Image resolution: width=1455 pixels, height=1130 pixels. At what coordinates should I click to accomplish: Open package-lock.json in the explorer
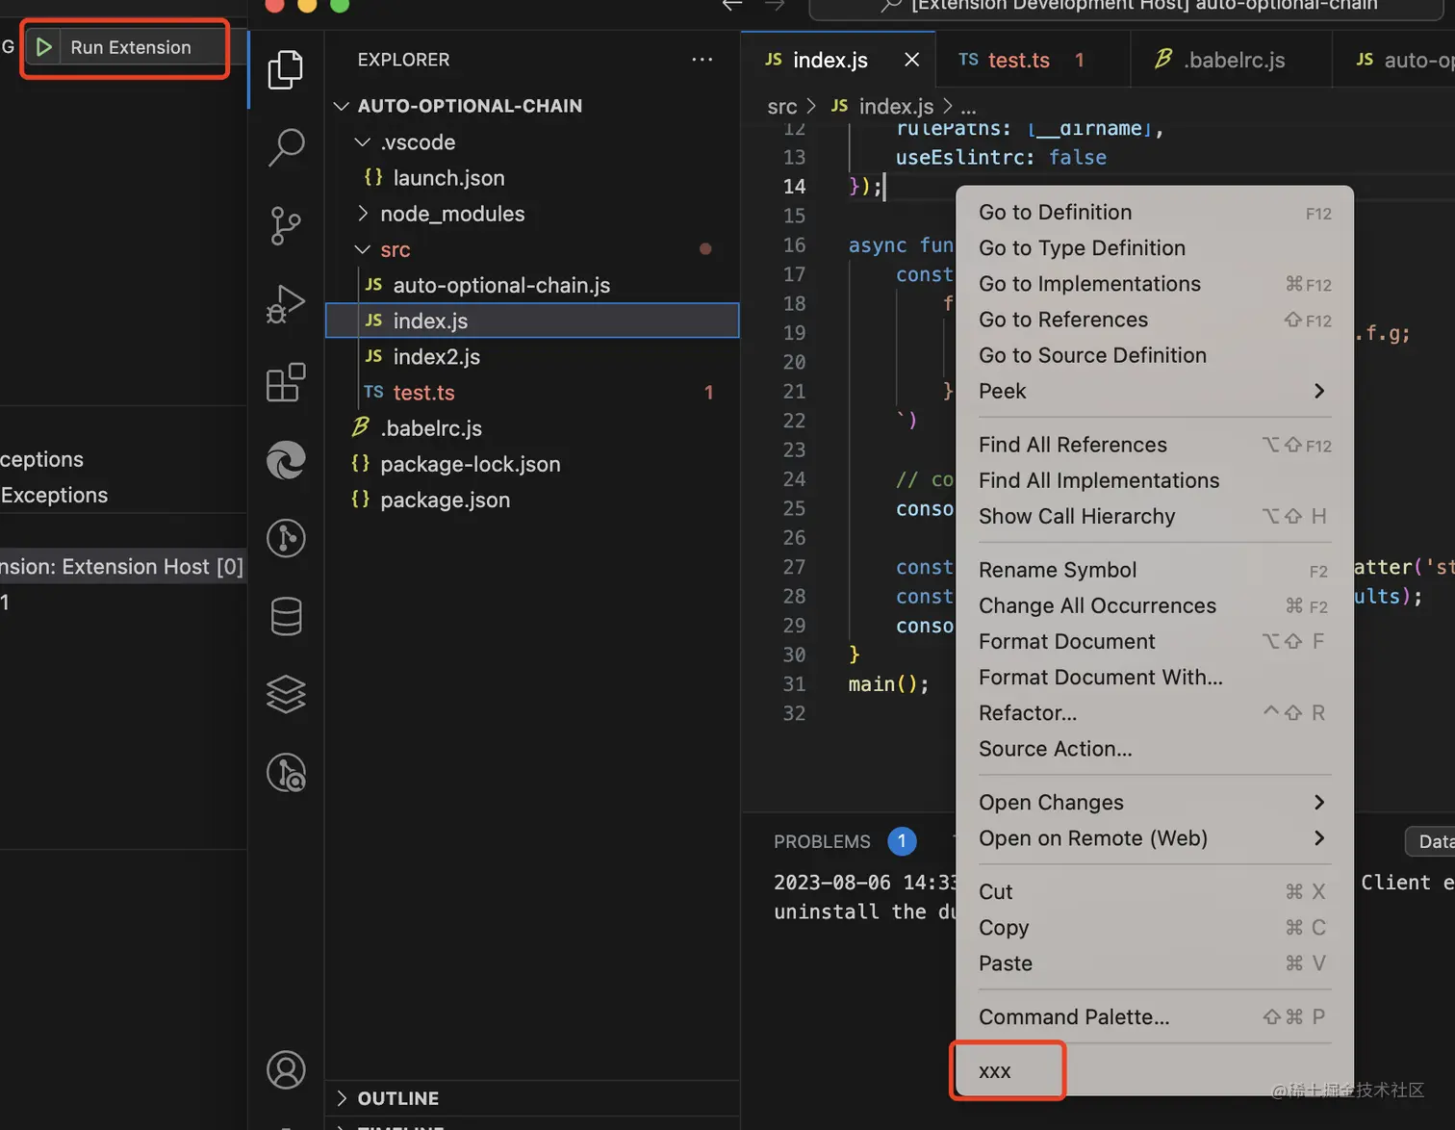coord(532,464)
